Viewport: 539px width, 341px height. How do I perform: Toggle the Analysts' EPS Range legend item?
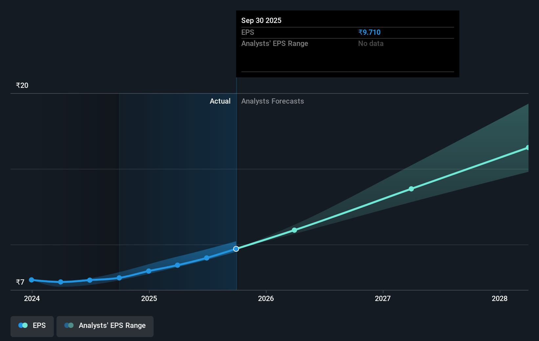click(x=105, y=326)
